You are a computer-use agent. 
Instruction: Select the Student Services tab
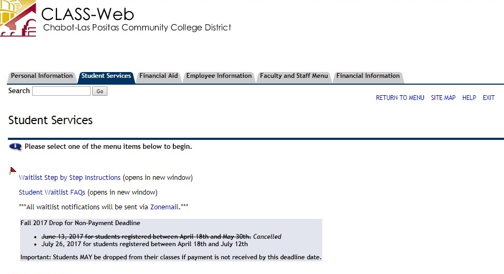click(106, 76)
